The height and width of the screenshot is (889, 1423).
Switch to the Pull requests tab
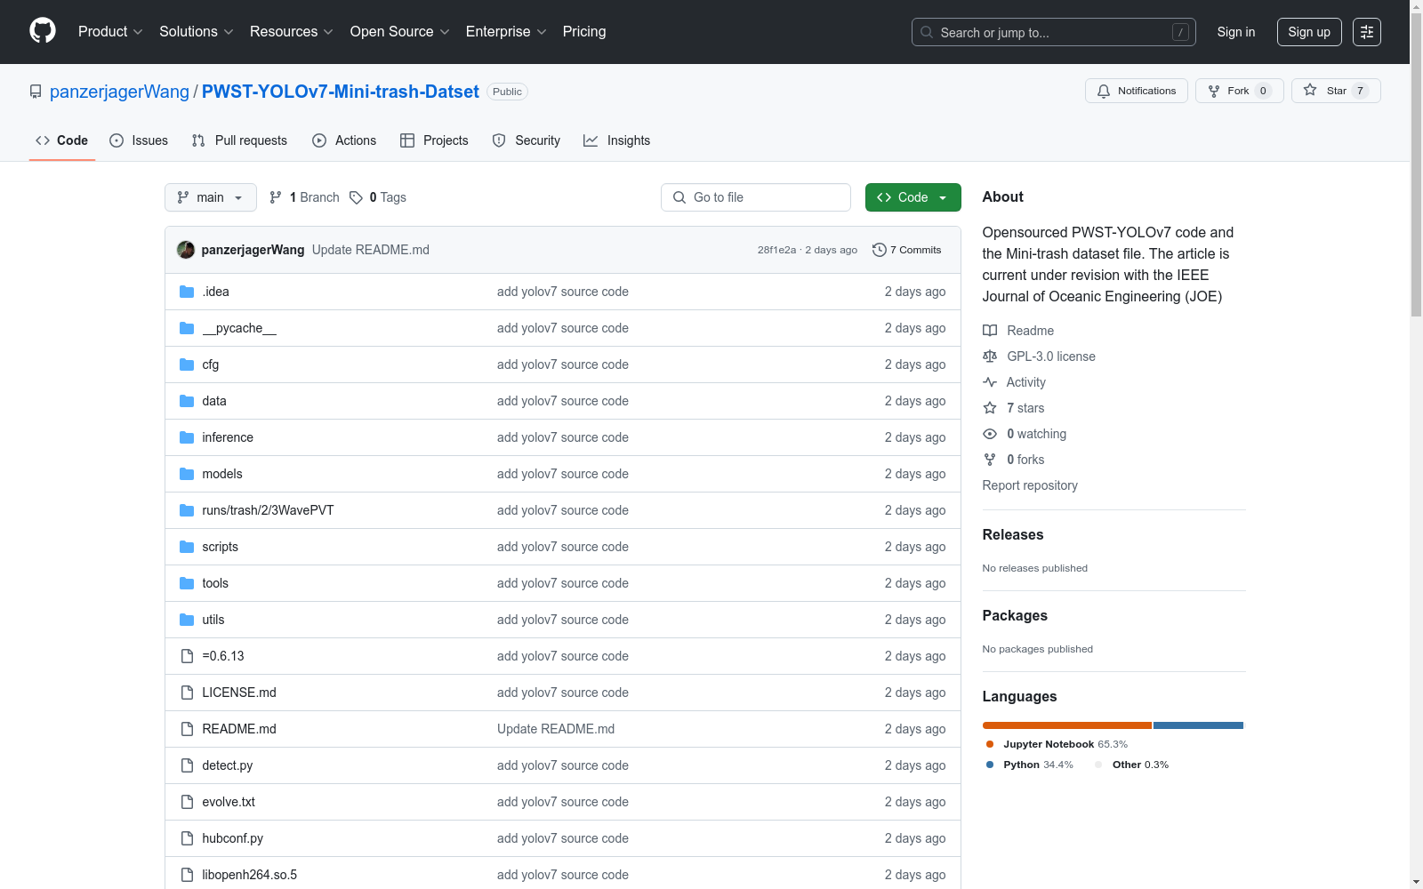point(239,140)
